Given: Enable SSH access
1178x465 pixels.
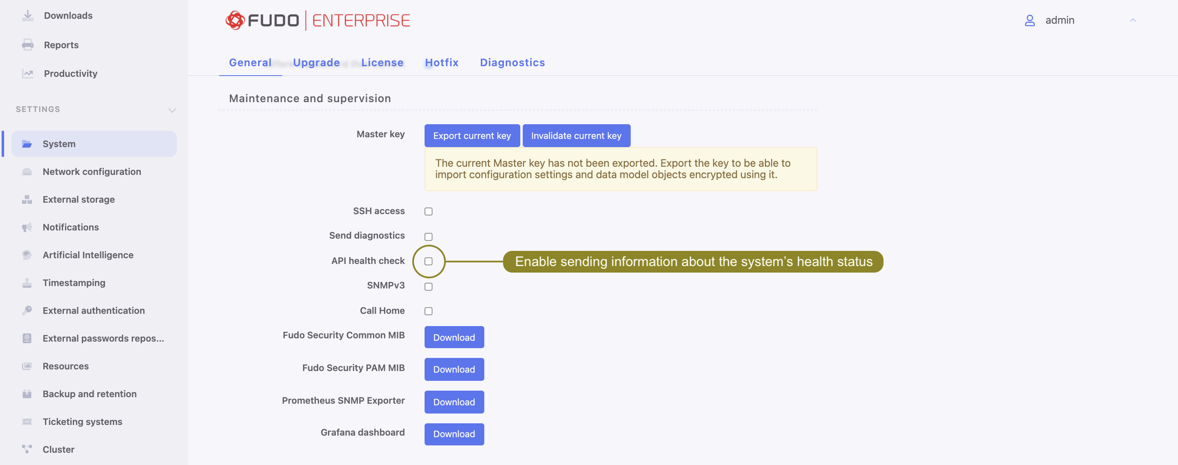Looking at the screenshot, I should pyautogui.click(x=428, y=211).
